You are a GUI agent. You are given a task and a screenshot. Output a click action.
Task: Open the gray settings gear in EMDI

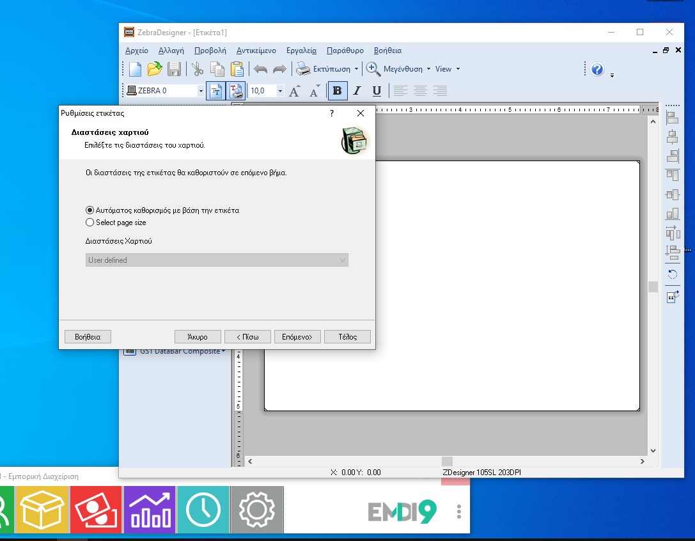(257, 510)
